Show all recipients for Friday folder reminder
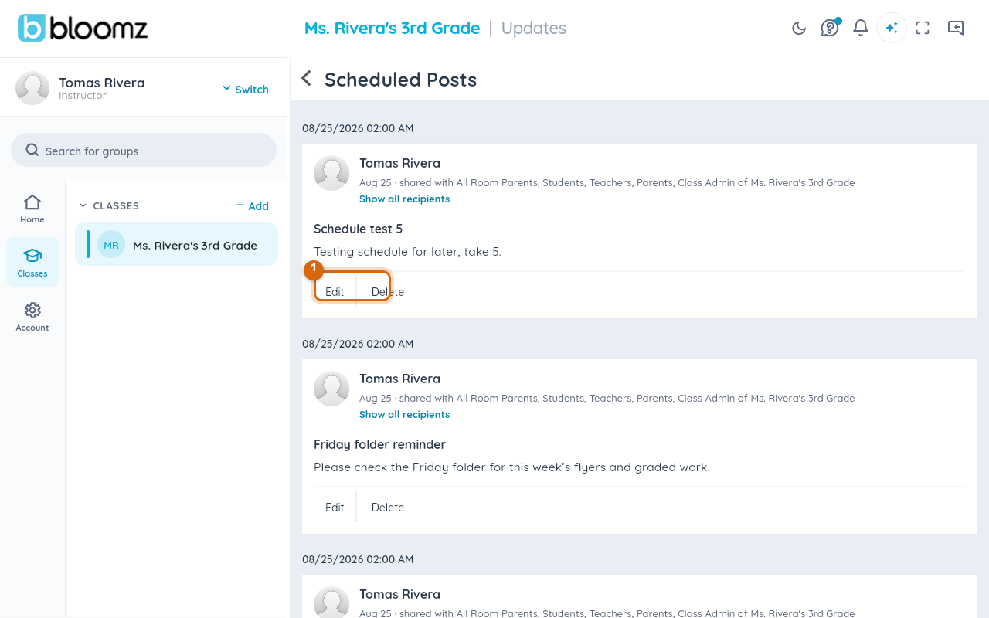Image resolution: width=989 pixels, height=618 pixels. tap(404, 414)
